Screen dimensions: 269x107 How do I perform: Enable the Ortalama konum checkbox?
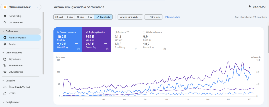pos(144,32)
